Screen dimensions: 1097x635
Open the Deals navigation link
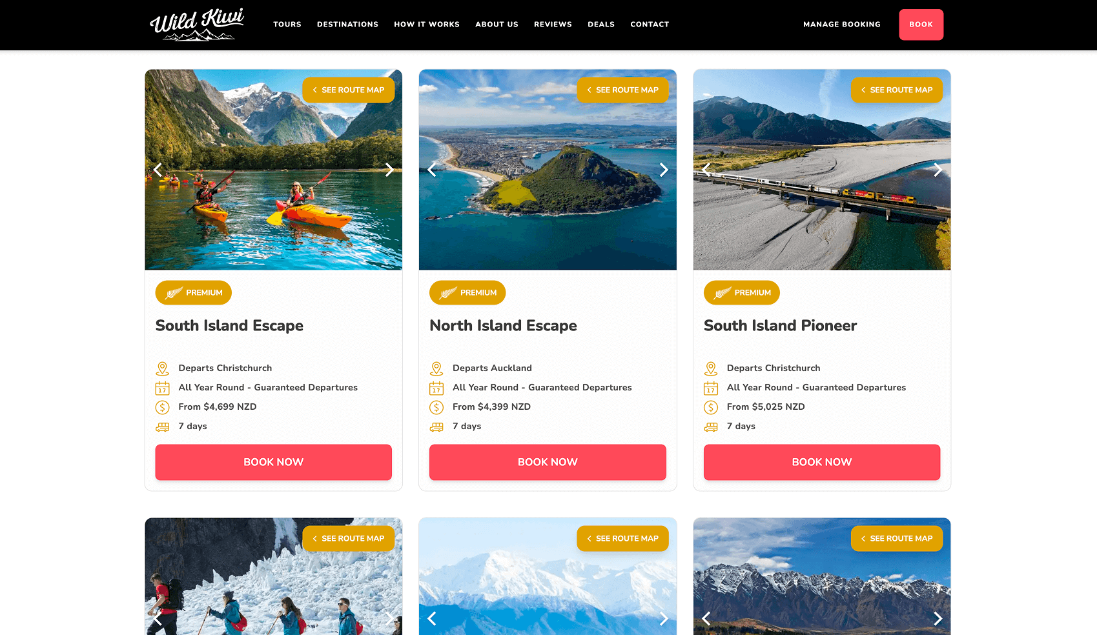(601, 25)
